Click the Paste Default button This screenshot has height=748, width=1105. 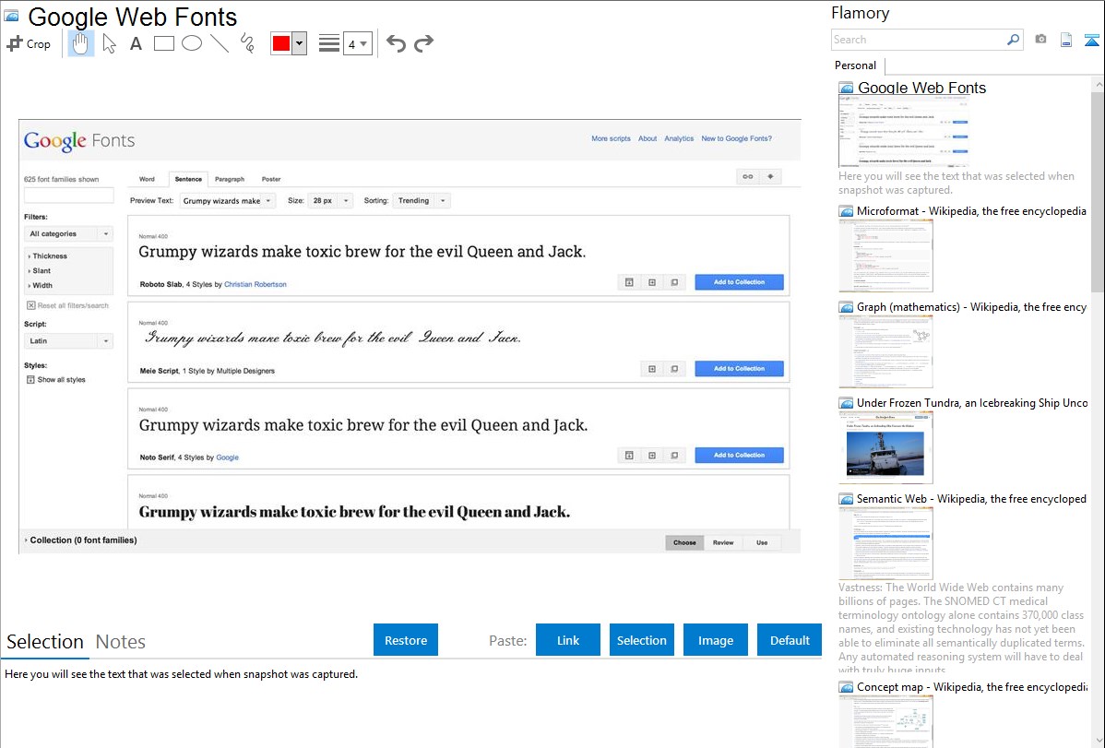790,640
